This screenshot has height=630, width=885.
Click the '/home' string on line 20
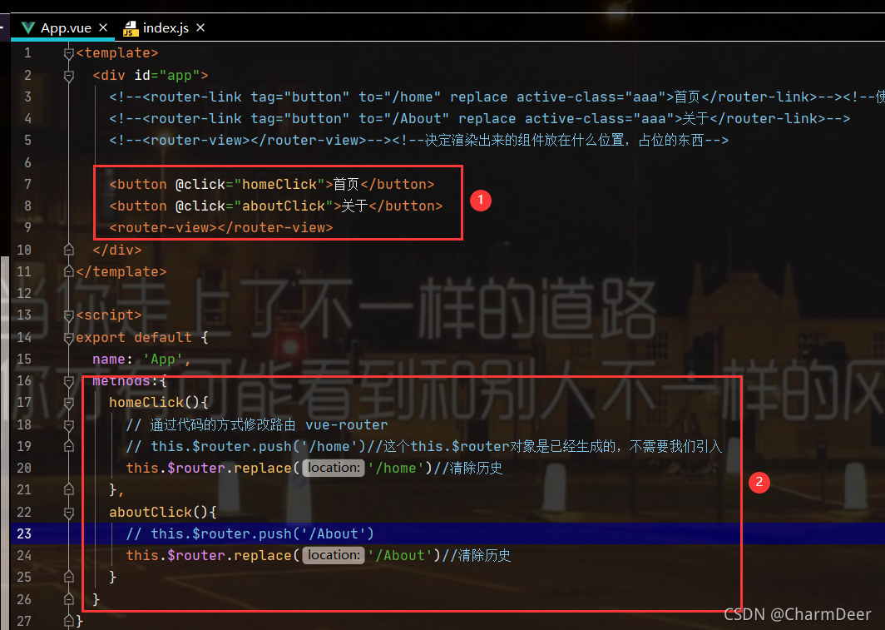[x=396, y=468]
